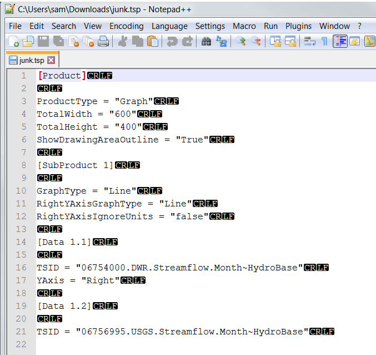The width and height of the screenshot is (376, 355).
Task: Open the Replace icon in toolbar
Action: 222,41
